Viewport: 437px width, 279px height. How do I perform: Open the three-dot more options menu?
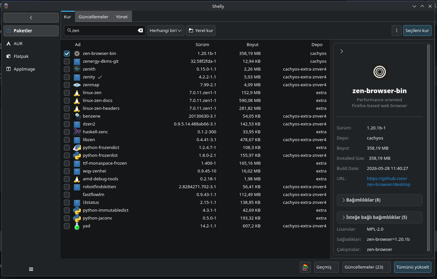click(x=397, y=30)
